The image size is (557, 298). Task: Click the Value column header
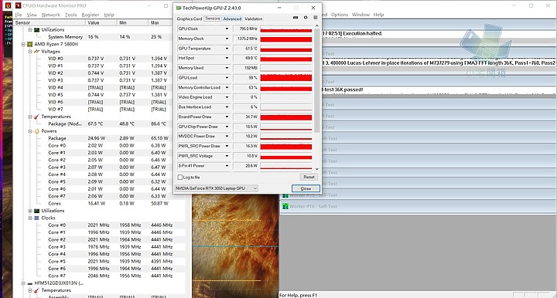(x=101, y=22)
